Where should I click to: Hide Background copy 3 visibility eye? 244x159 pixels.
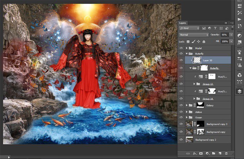(181, 124)
